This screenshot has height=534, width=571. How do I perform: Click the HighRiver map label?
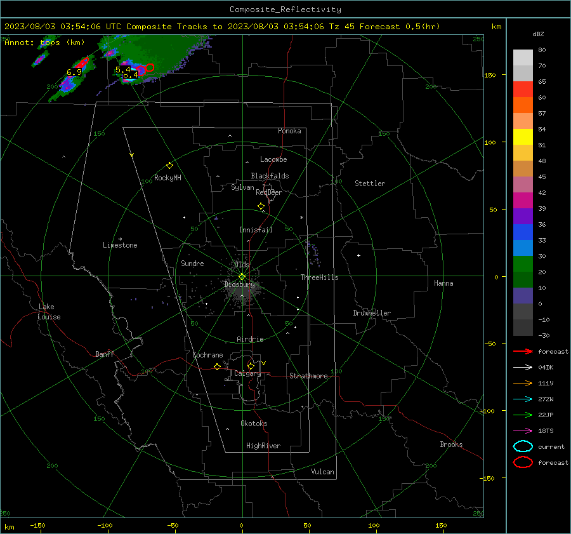(x=263, y=446)
